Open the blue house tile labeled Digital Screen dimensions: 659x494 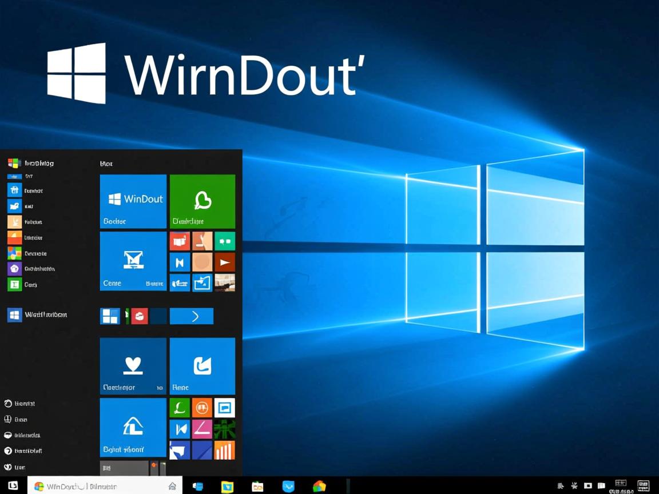coord(133,428)
